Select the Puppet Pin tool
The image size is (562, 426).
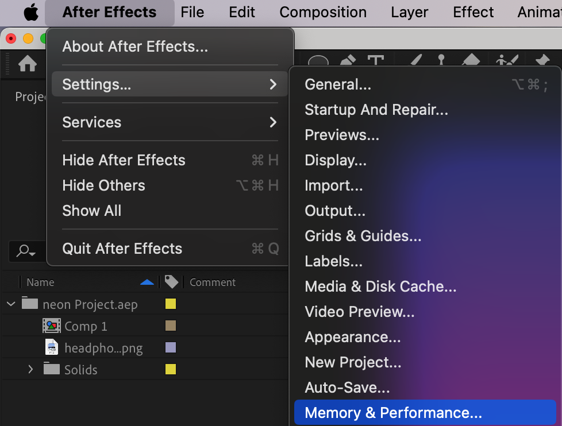[x=542, y=60]
